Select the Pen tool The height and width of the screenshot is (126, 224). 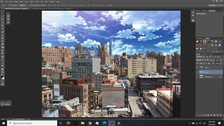tap(2, 57)
